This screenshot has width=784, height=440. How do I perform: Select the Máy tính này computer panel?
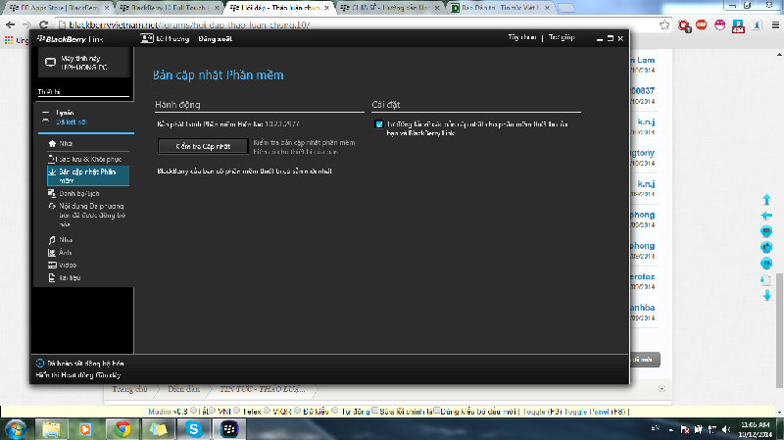(x=84, y=63)
